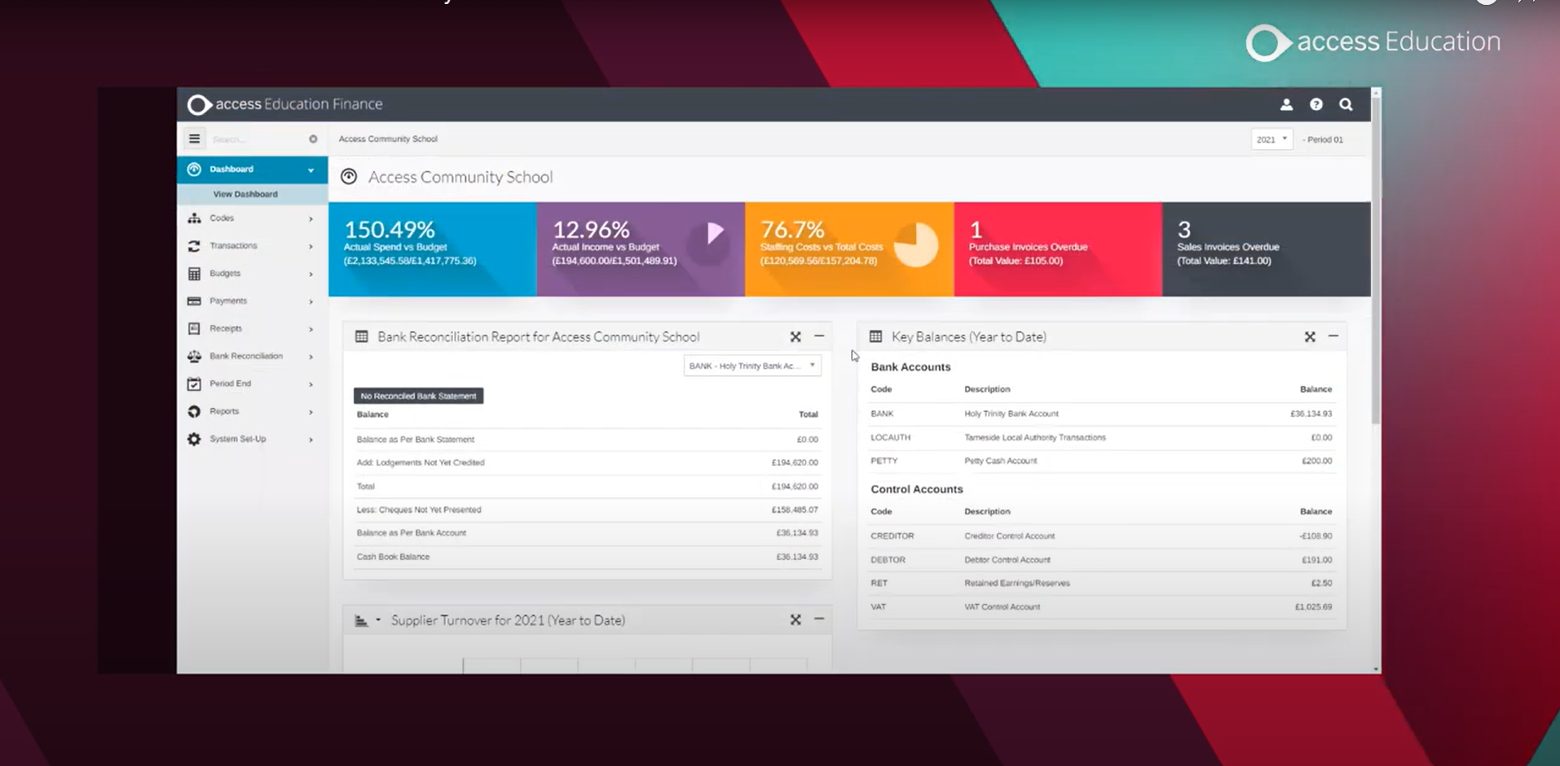
Task: Click the No Reconciled Bank Statement button
Action: [418, 396]
